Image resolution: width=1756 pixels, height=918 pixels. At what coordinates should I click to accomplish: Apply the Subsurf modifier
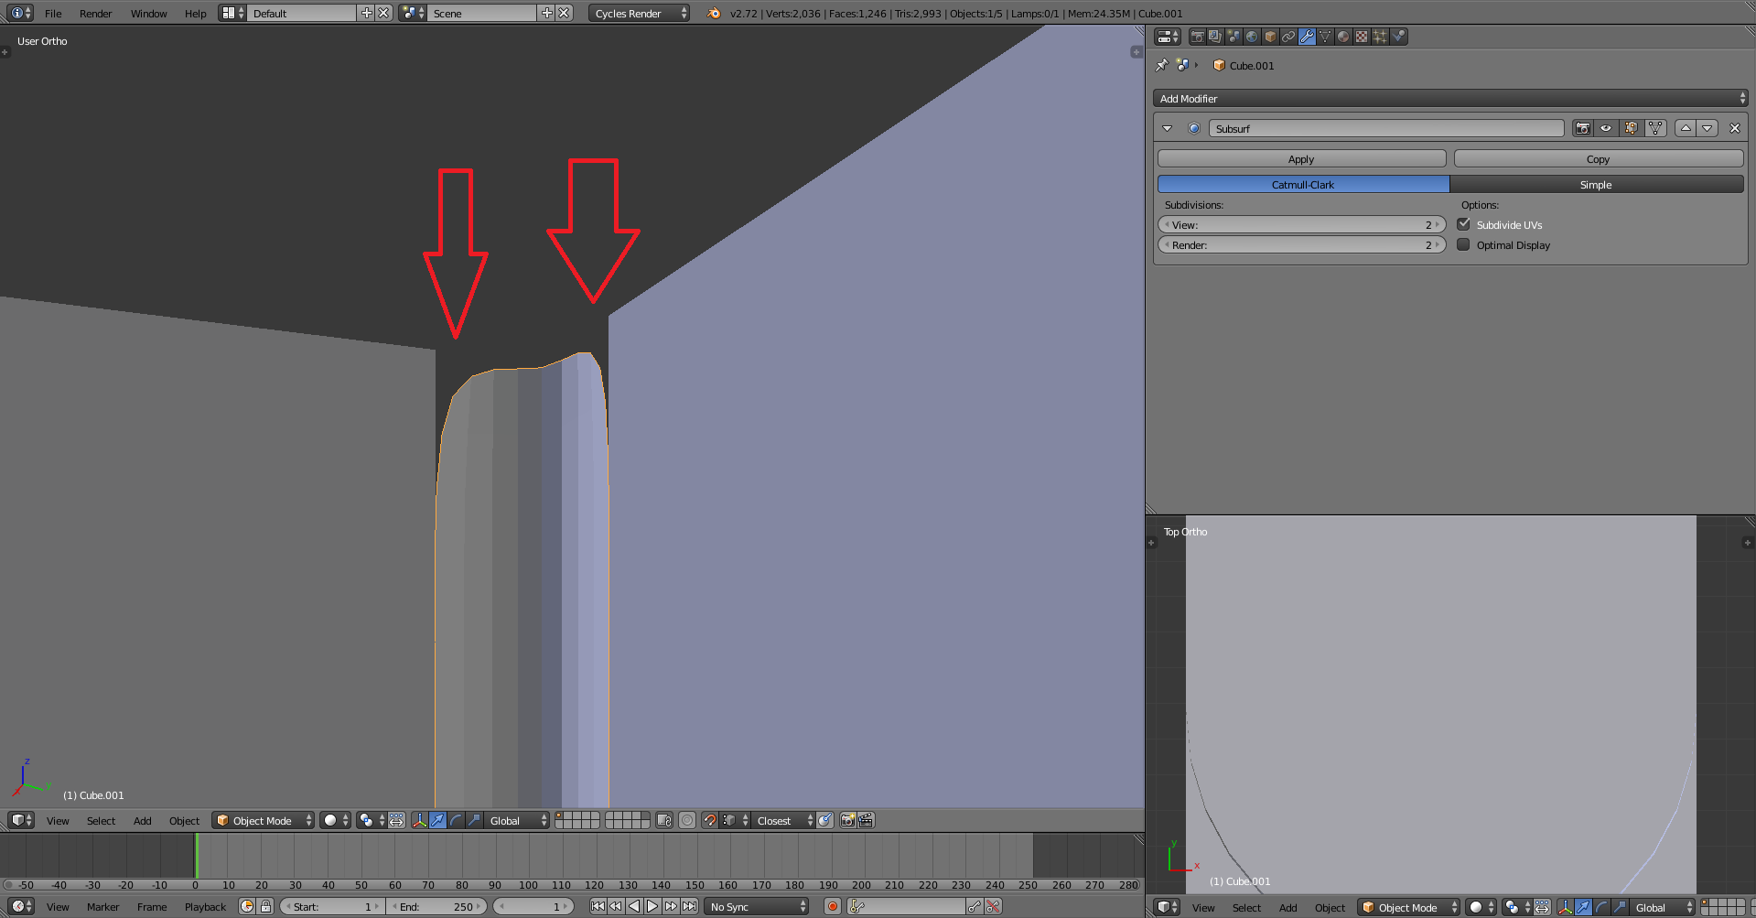point(1302,158)
